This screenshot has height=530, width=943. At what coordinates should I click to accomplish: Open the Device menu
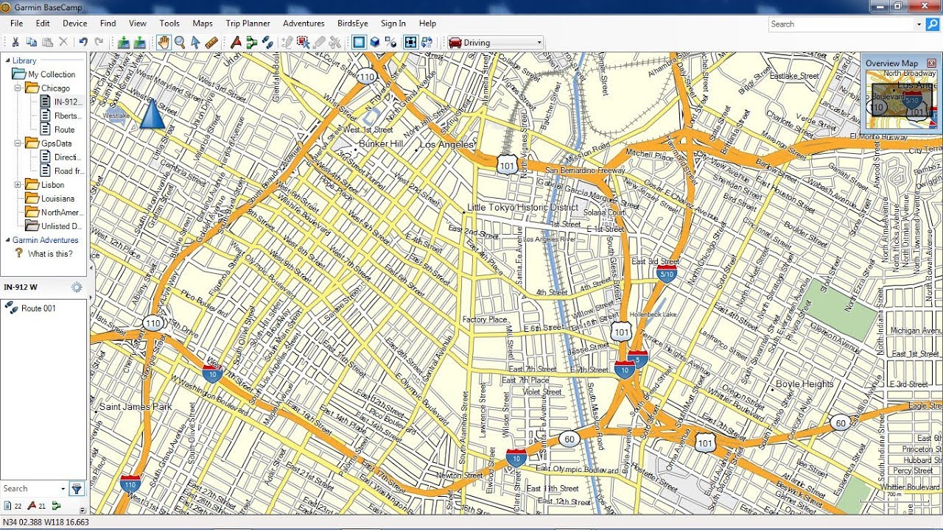75,24
